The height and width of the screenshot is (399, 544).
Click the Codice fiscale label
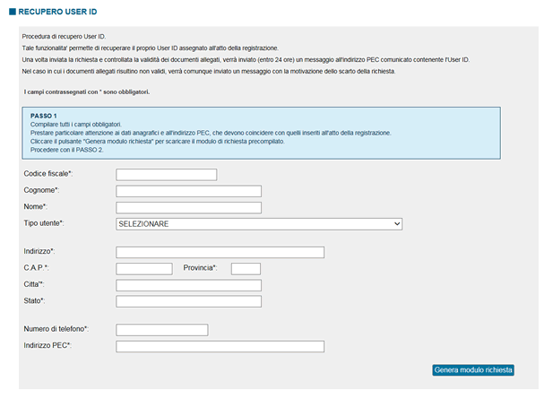(48, 173)
